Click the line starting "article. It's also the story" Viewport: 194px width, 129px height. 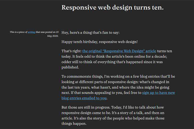tap(113, 118)
